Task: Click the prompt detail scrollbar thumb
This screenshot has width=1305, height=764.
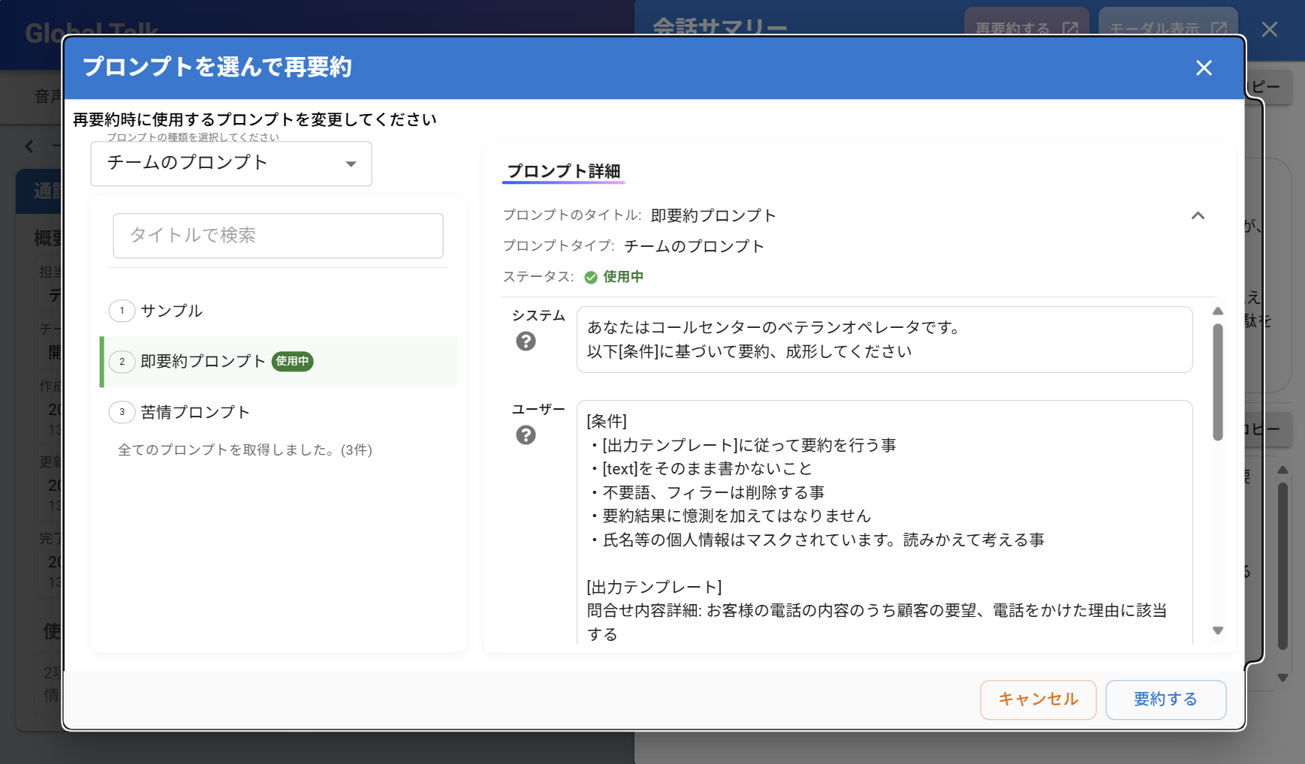Action: [1217, 381]
